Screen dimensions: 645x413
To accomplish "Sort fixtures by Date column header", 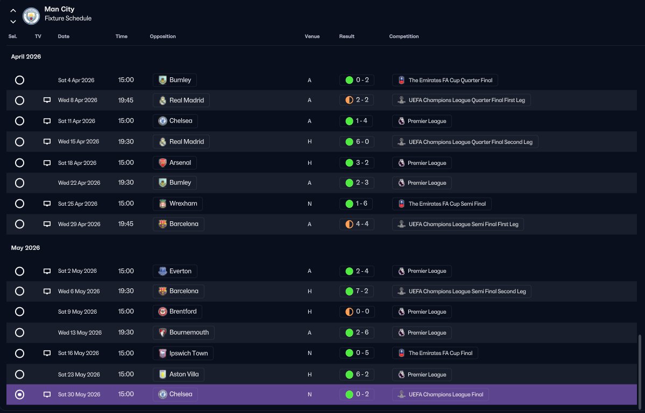I will 63,36.
